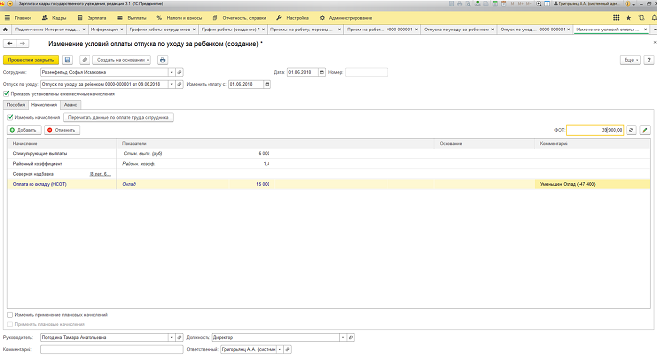The width and height of the screenshot is (657, 357).
Task: Select the Районный коэффициент row
Action: (328, 164)
